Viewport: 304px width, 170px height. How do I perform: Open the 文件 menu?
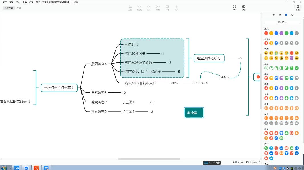point(5,2)
